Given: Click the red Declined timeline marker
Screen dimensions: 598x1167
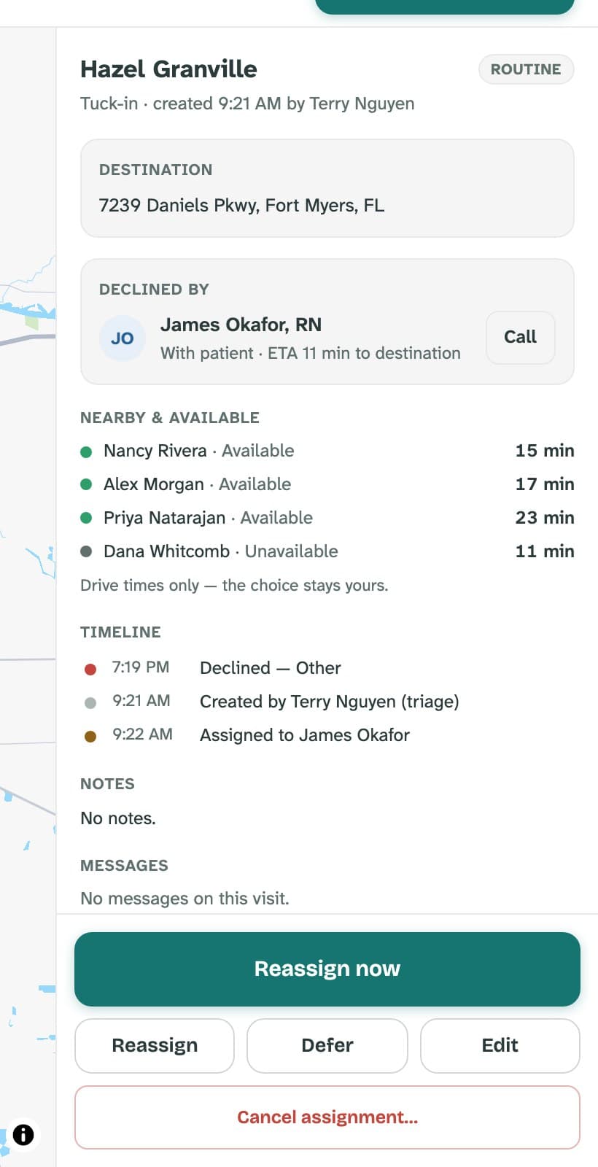Looking at the screenshot, I should [90, 669].
